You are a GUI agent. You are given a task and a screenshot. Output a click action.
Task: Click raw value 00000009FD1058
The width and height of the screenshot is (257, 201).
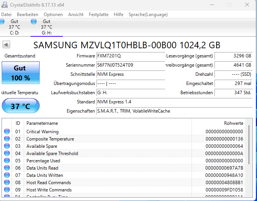coord(224,190)
